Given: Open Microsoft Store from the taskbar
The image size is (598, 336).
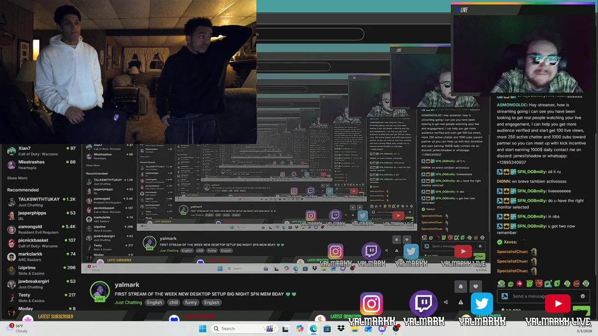Looking at the screenshot, I should point(327,329).
